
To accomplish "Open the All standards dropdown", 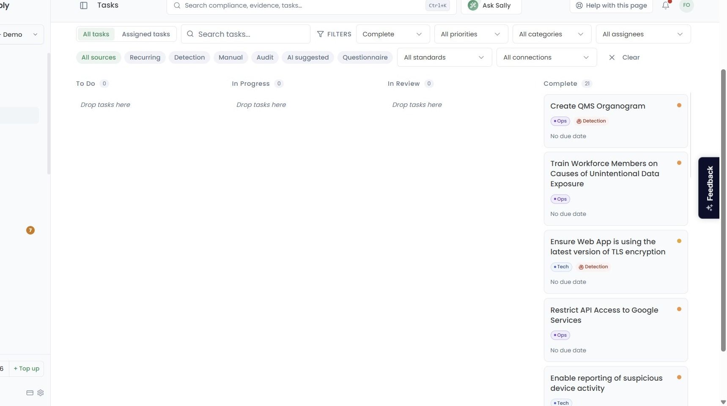I will coord(444,57).
